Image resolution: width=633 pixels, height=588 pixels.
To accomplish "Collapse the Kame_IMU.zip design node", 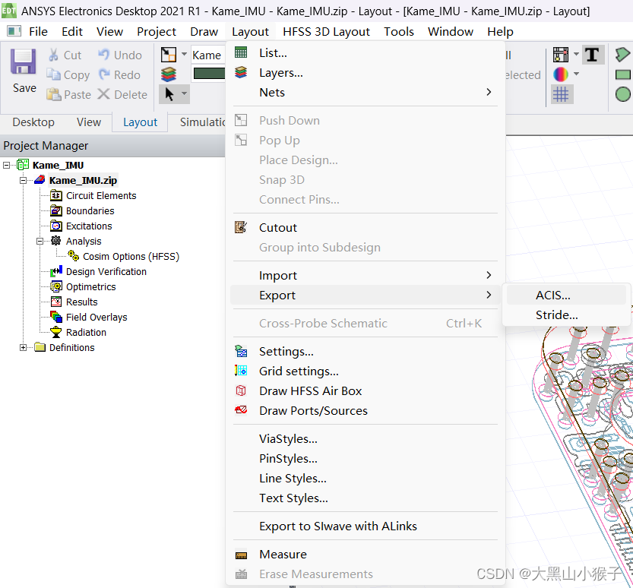I will click(x=23, y=180).
